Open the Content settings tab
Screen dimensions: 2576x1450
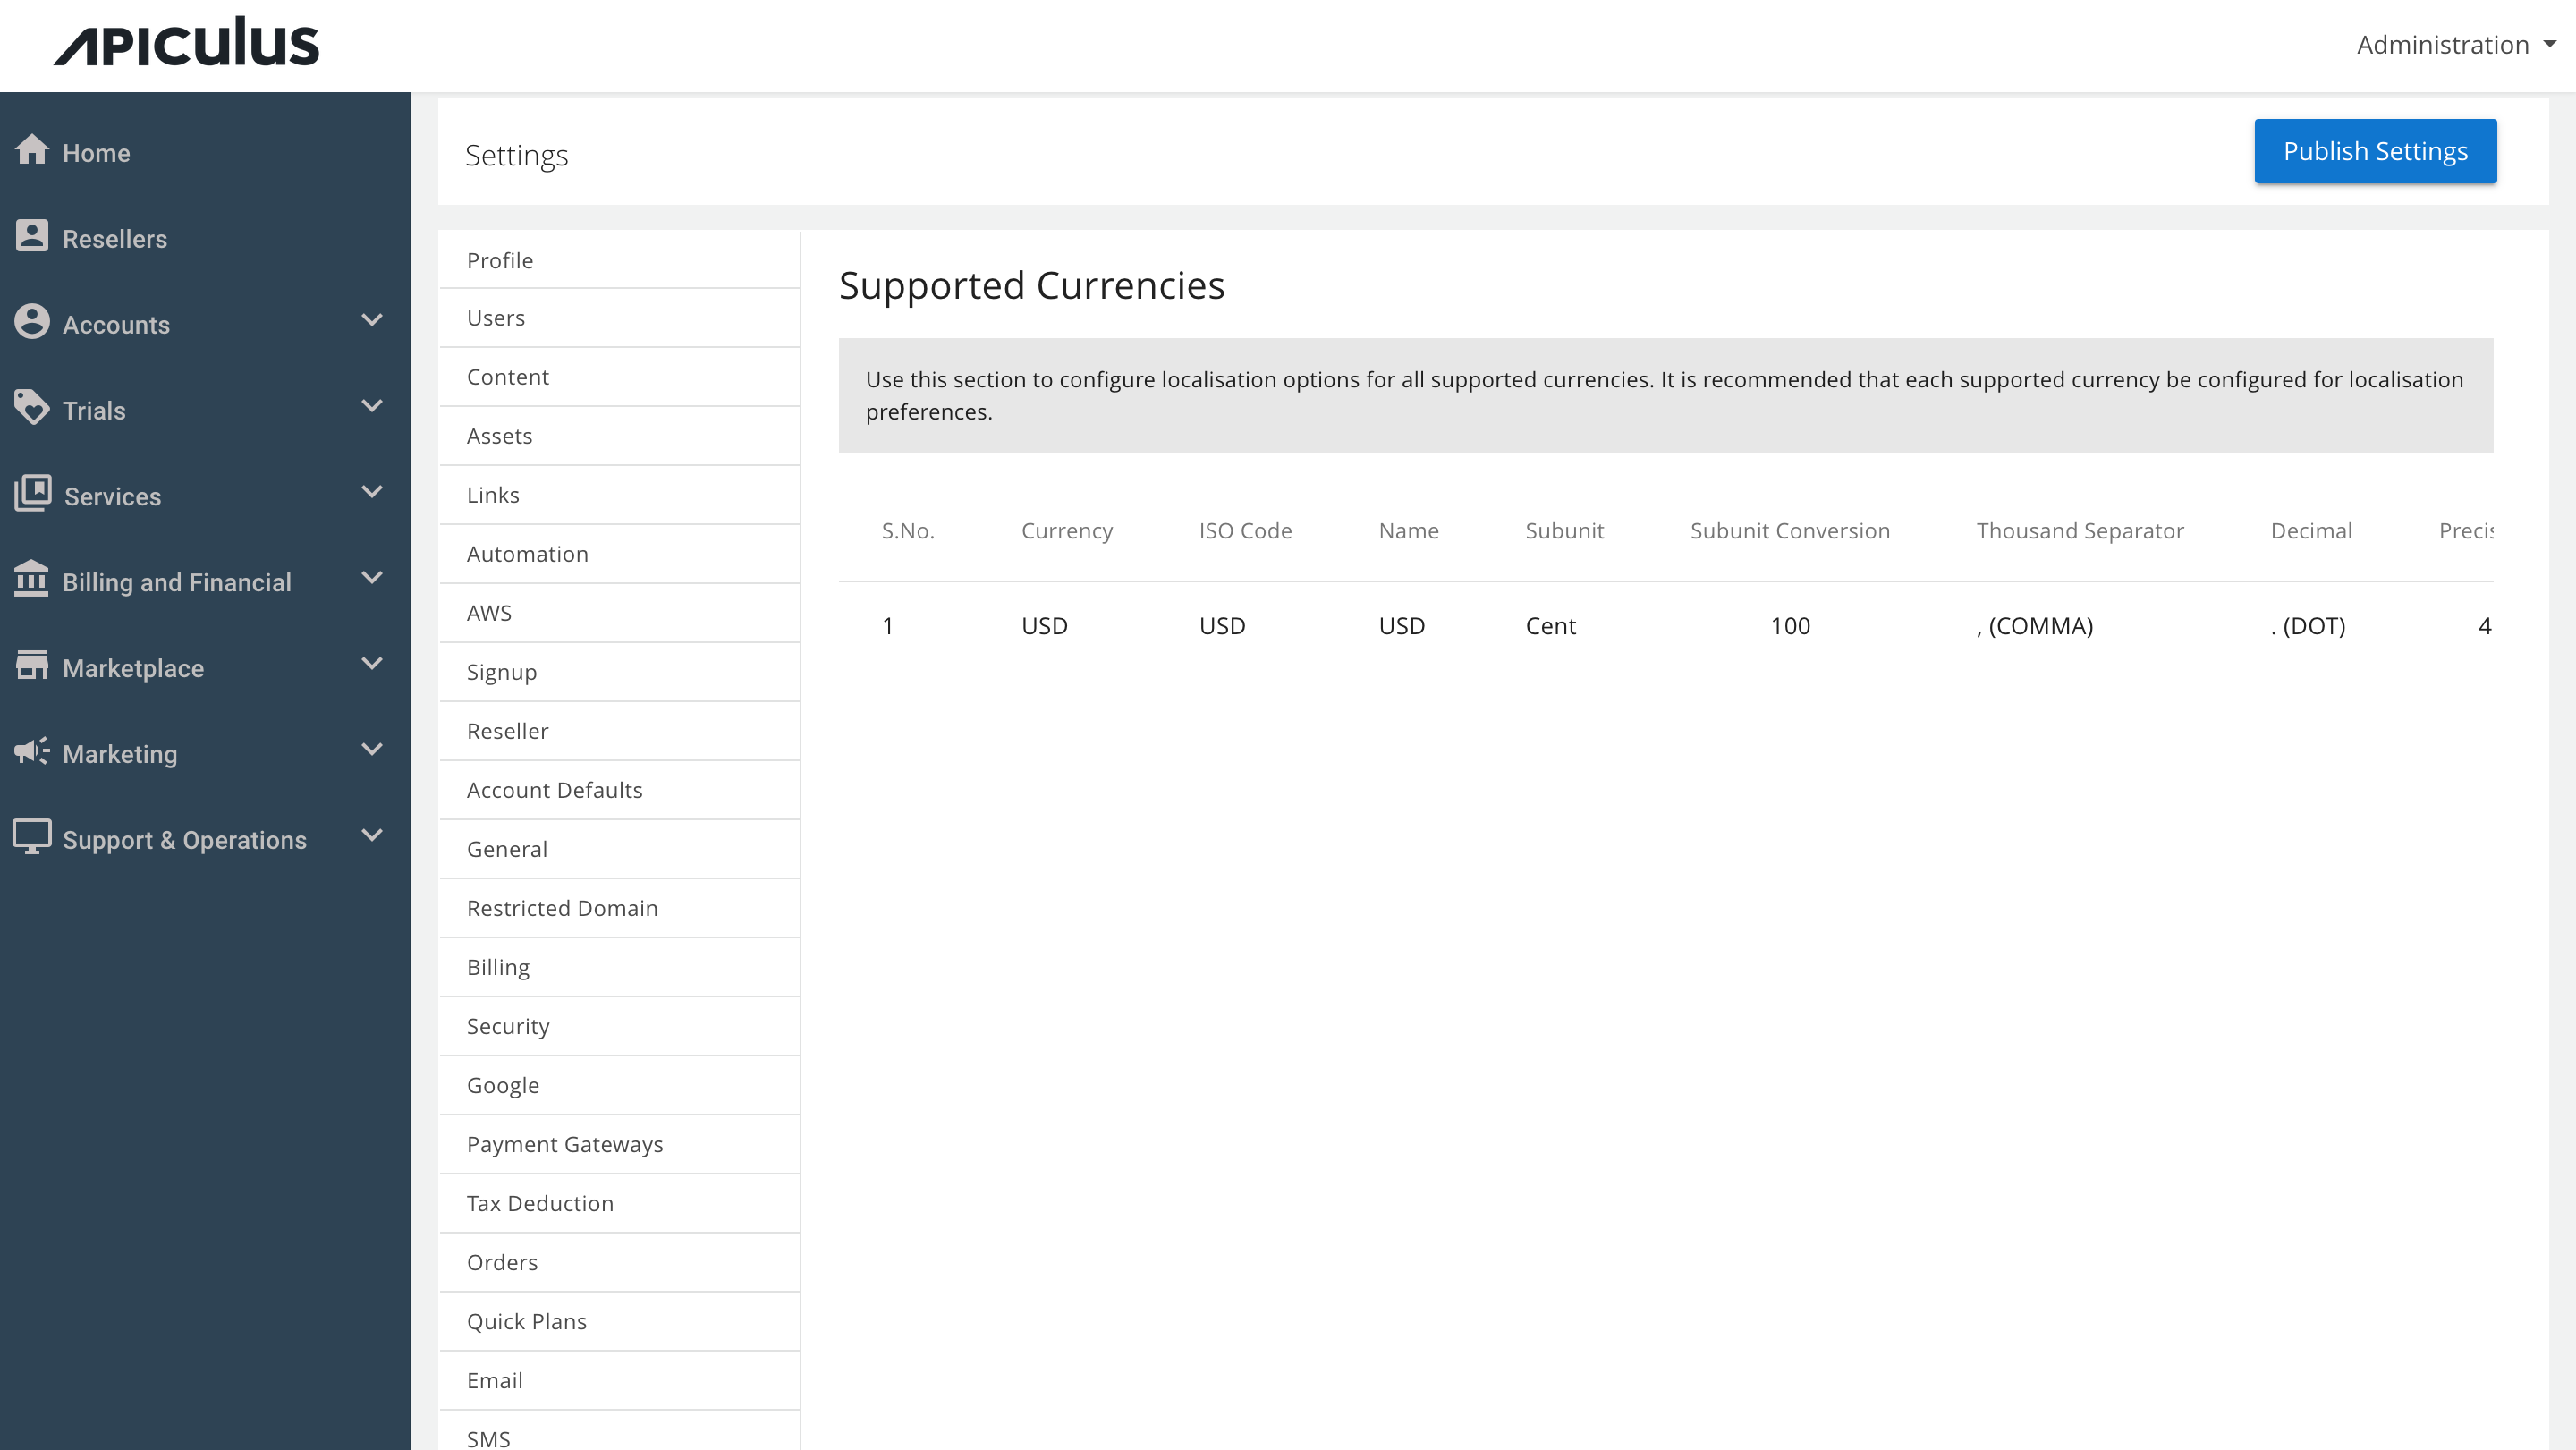tap(619, 377)
